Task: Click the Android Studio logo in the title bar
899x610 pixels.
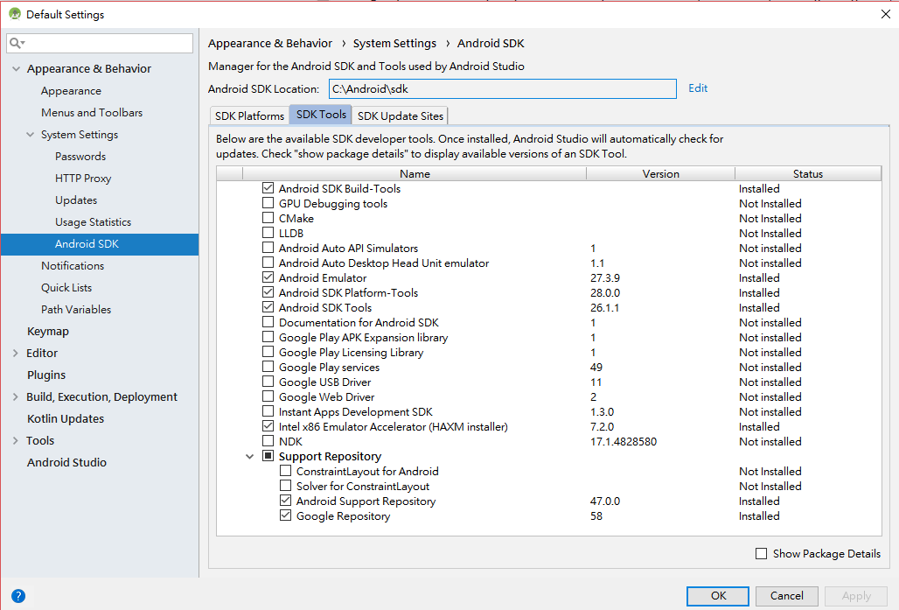Action: pyautogui.click(x=14, y=14)
